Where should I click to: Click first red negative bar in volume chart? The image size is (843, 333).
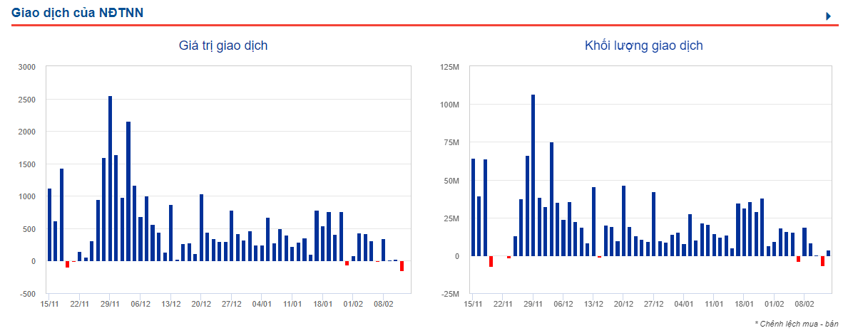[491, 261]
